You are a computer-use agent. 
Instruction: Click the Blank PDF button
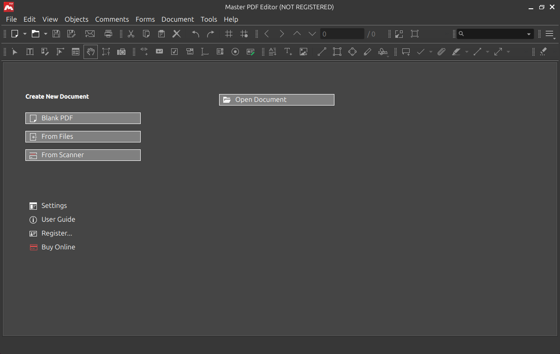click(x=83, y=118)
